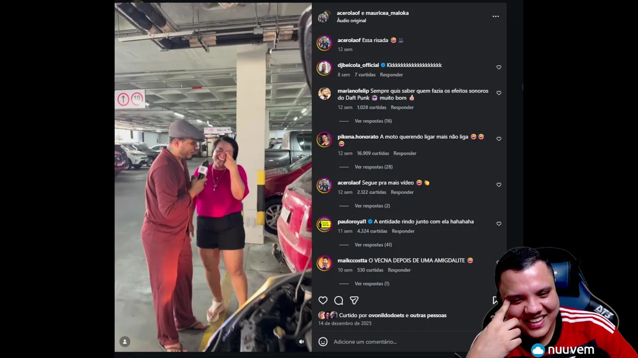Viewport: 638px width, 358px height.
Task: Open pauloroyal1 profile avatar
Action: (324, 224)
